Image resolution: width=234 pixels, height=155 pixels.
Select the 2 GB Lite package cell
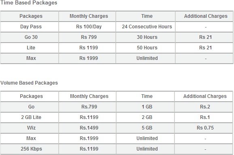point(31,117)
